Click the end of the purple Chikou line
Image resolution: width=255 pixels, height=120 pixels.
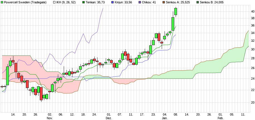coord(103,8)
